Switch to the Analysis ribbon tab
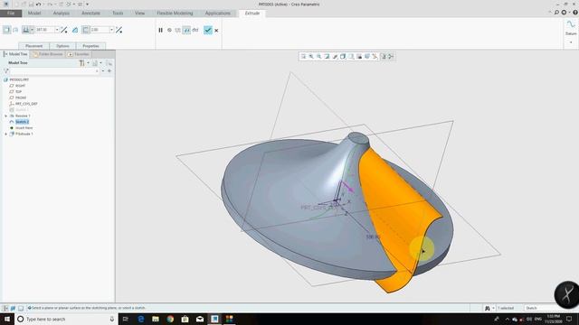This screenshot has width=579, height=325. (62, 14)
